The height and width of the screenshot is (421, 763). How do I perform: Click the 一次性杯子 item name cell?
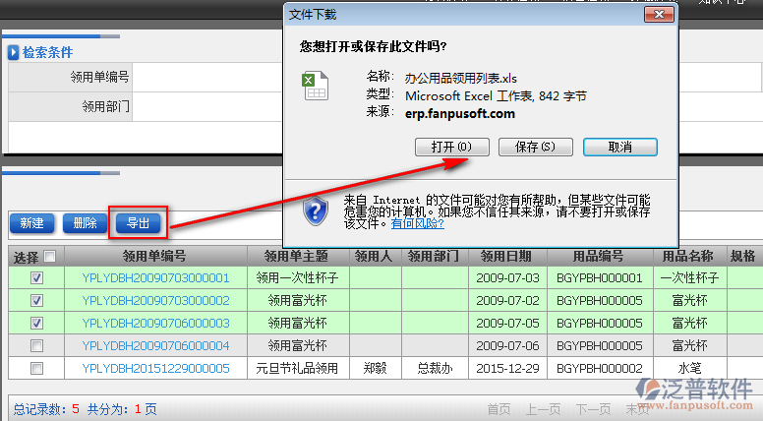689,278
